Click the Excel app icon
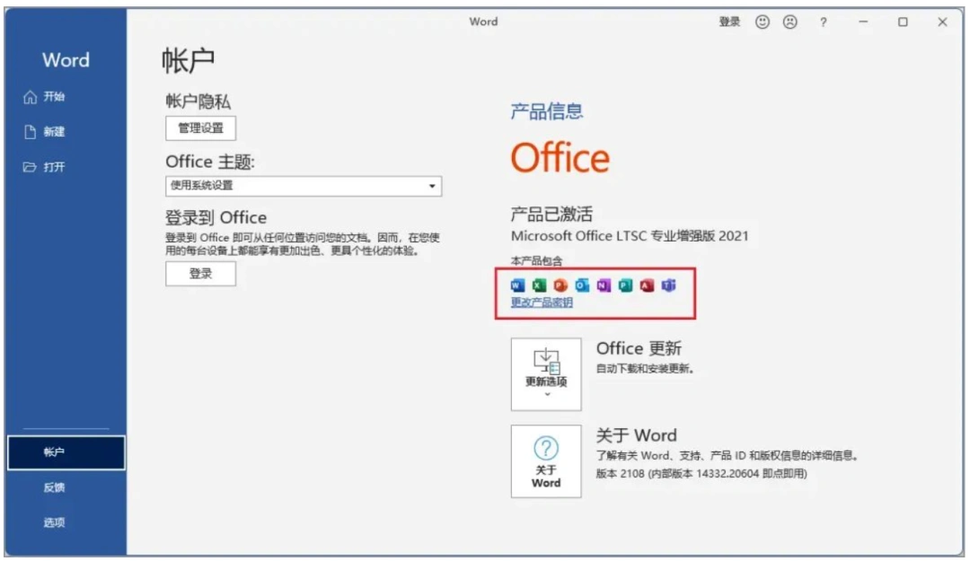This screenshot has width=970, height=561. click(539, 285)
